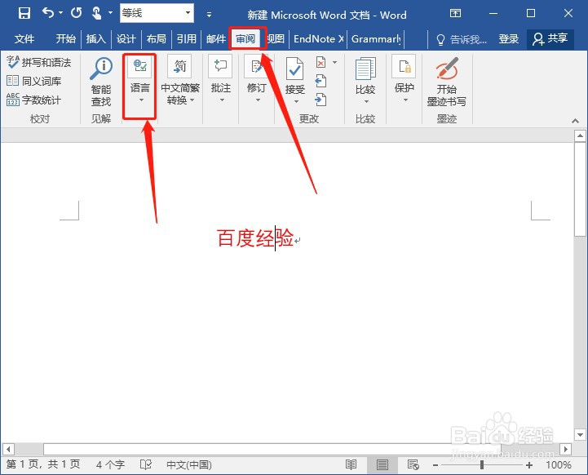Open the 文件 tab
The height and width of the screenshot is (475, 588).
[24, 38]
